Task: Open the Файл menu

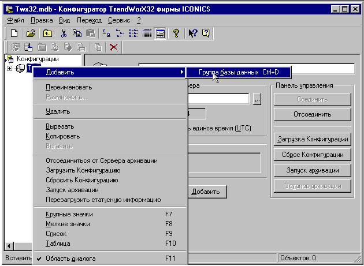Action: [16, 20]
